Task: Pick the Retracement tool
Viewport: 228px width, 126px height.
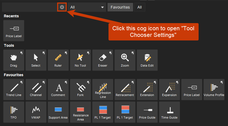Action: 125,89
